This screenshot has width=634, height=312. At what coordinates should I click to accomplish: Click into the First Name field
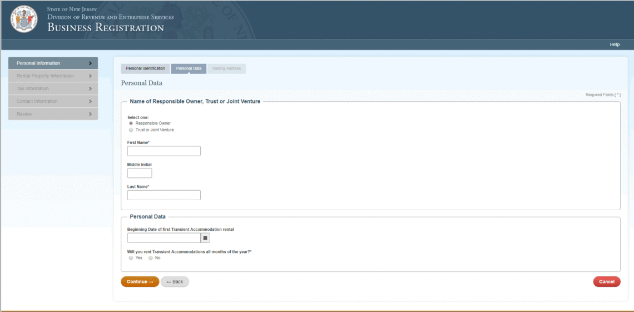click(164, 151)
